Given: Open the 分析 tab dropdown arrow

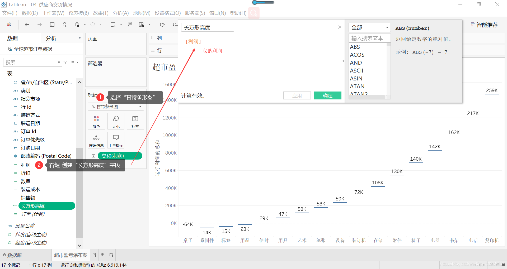Looking at the screenshot, I should [x=80, y=38].
